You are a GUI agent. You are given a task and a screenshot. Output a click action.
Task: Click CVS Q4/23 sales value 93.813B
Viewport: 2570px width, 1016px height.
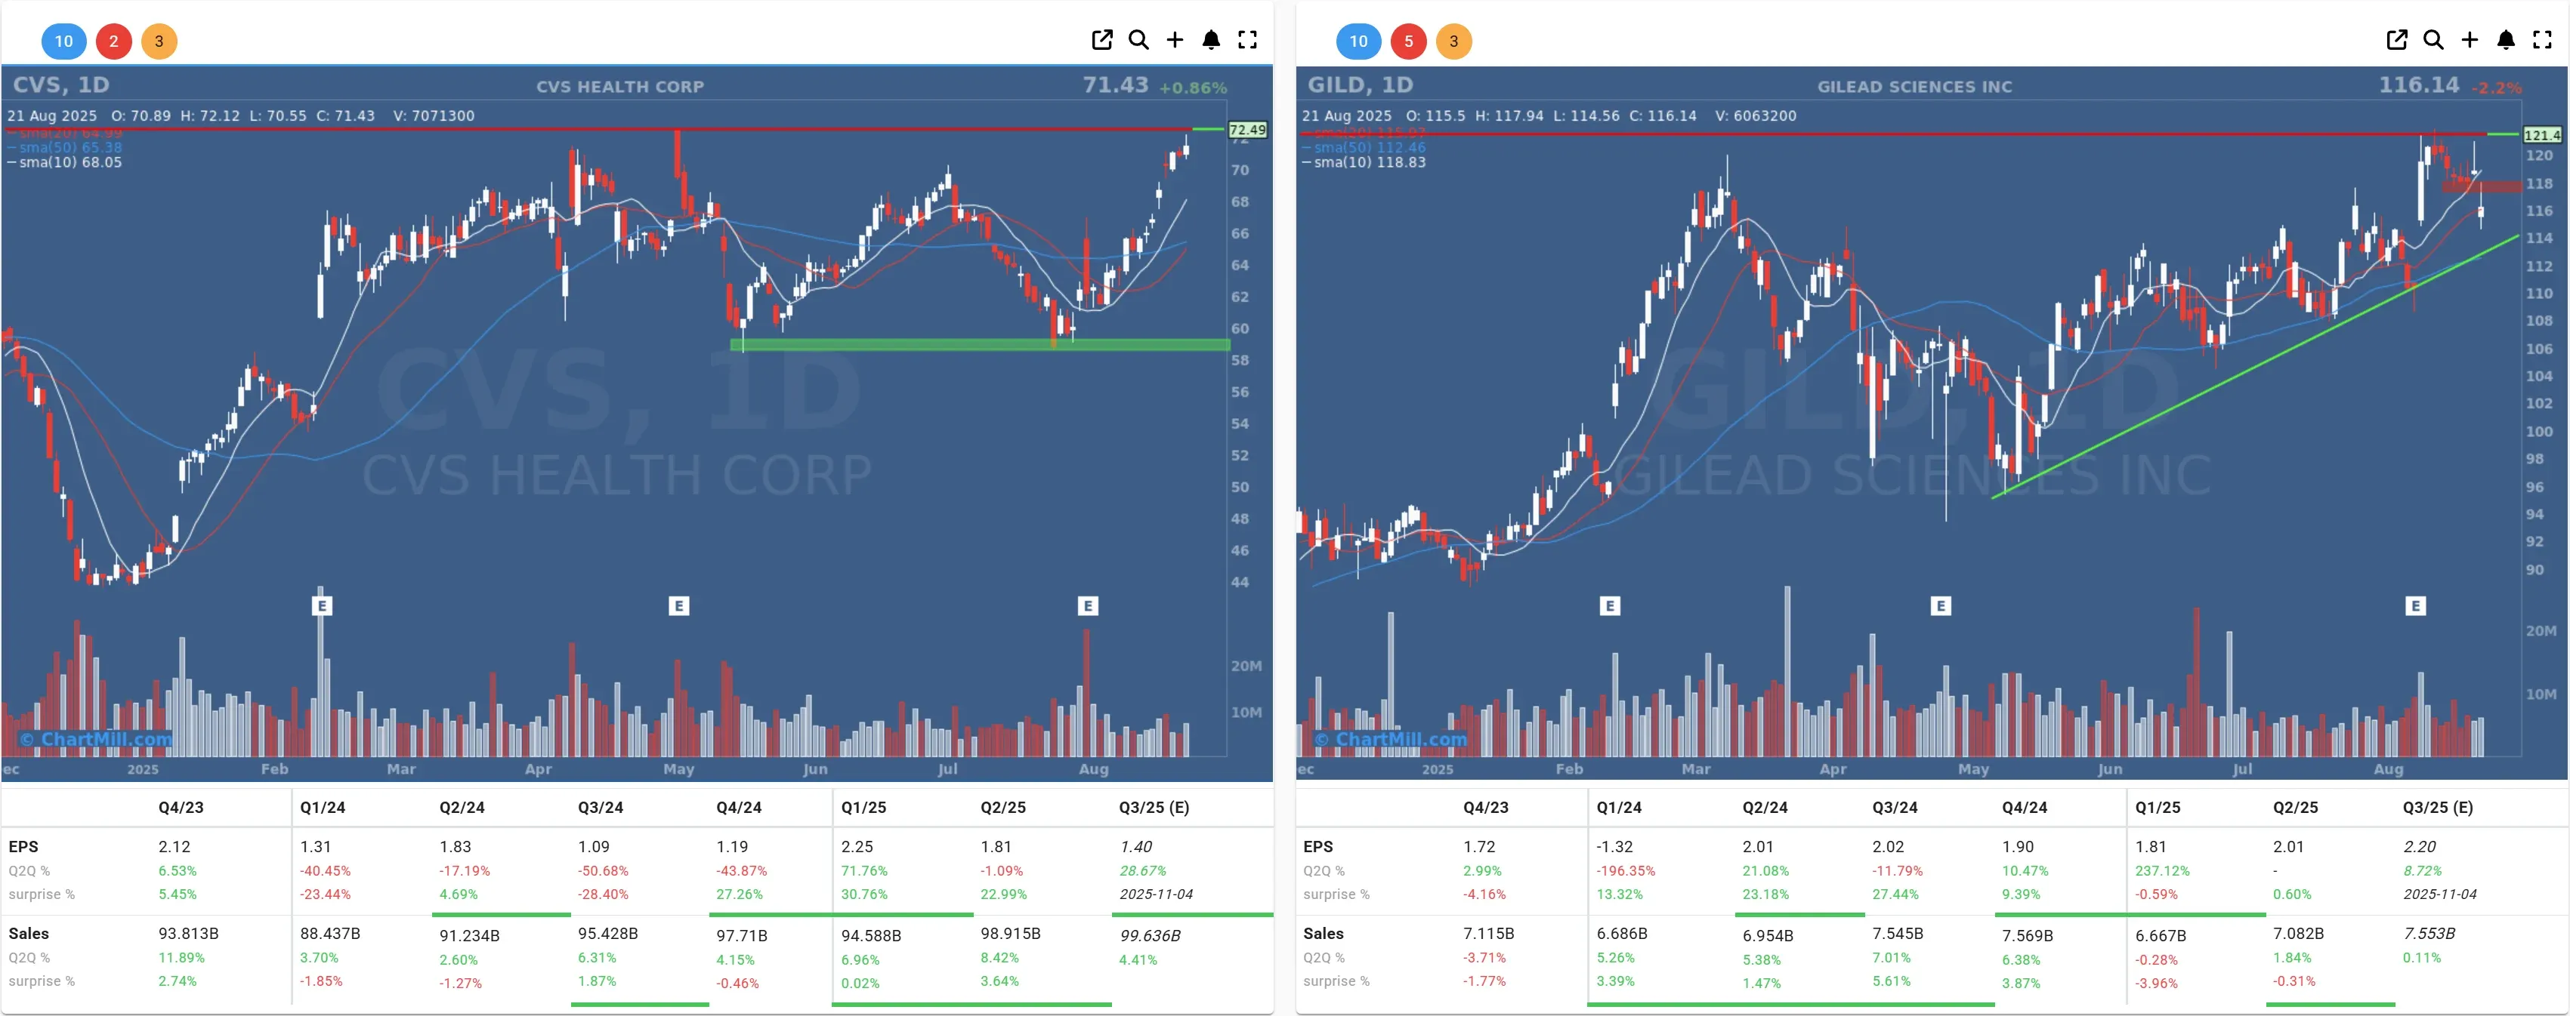[187, 933]
